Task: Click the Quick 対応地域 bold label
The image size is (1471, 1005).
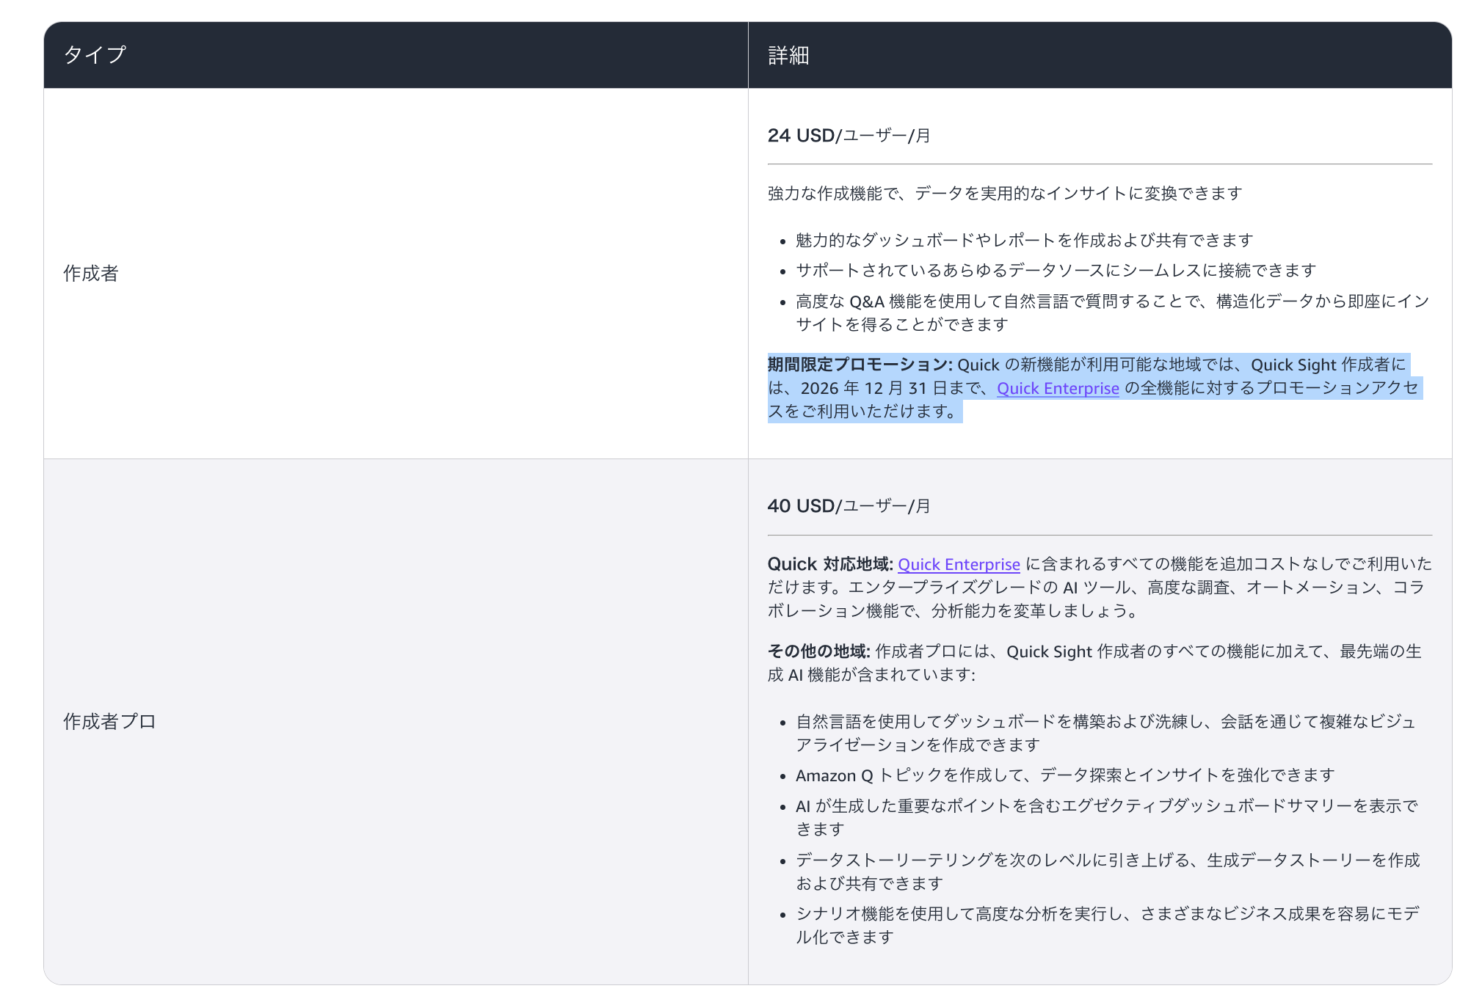Action: [830, 564]
